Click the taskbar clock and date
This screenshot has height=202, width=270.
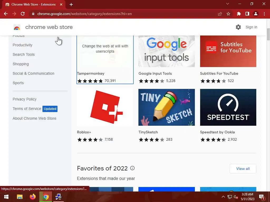[x=247, y=197]
